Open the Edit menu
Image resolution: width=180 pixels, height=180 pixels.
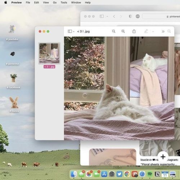click(x=36, y=3)
